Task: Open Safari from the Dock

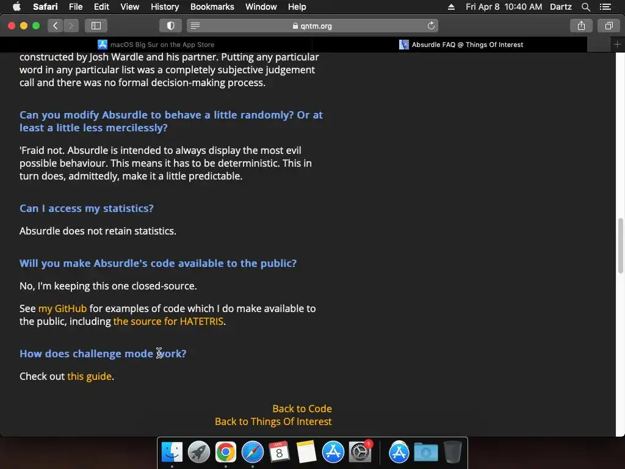Action: point(252,453)
